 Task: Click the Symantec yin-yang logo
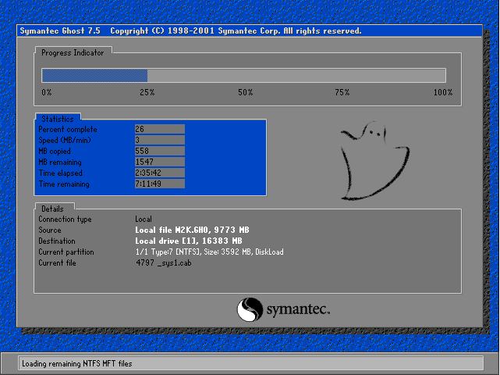[x=250, y=309]
